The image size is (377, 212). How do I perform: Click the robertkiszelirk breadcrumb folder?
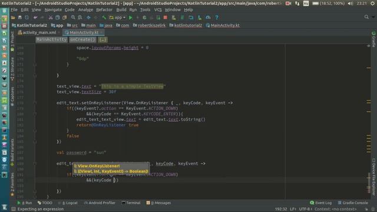(149, 25)
